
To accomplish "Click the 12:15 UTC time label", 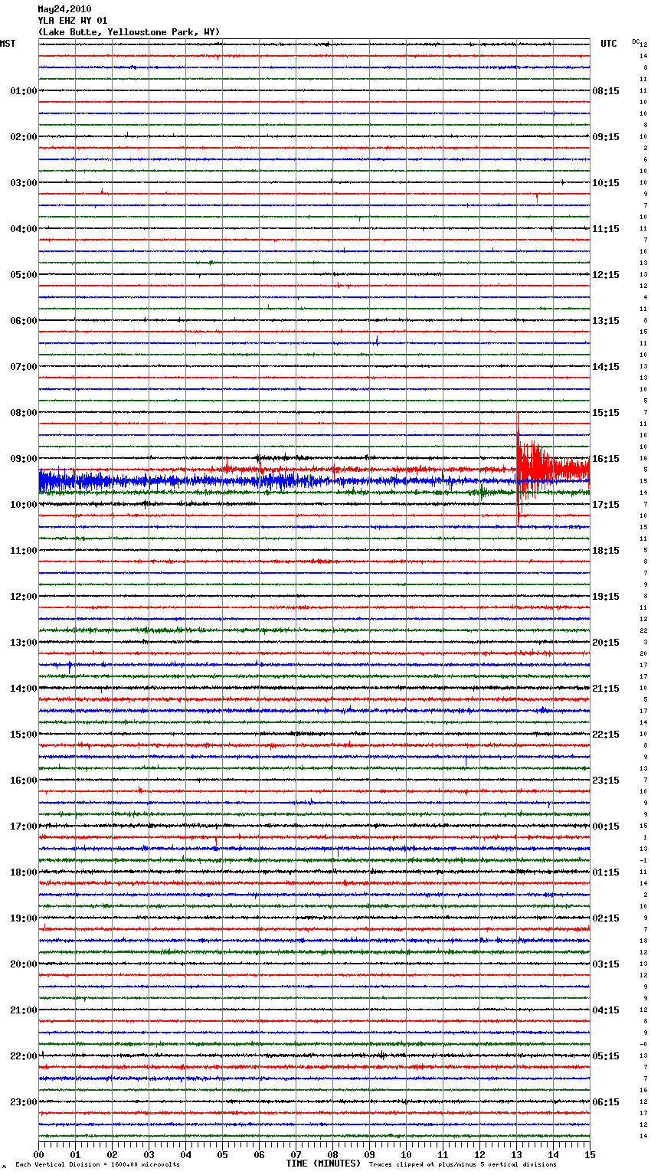I will click(x=606, y=275).
